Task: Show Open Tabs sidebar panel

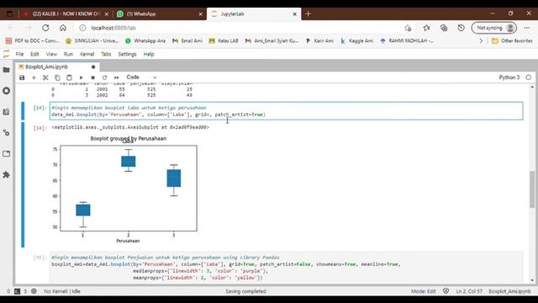Action: (6, 153)
